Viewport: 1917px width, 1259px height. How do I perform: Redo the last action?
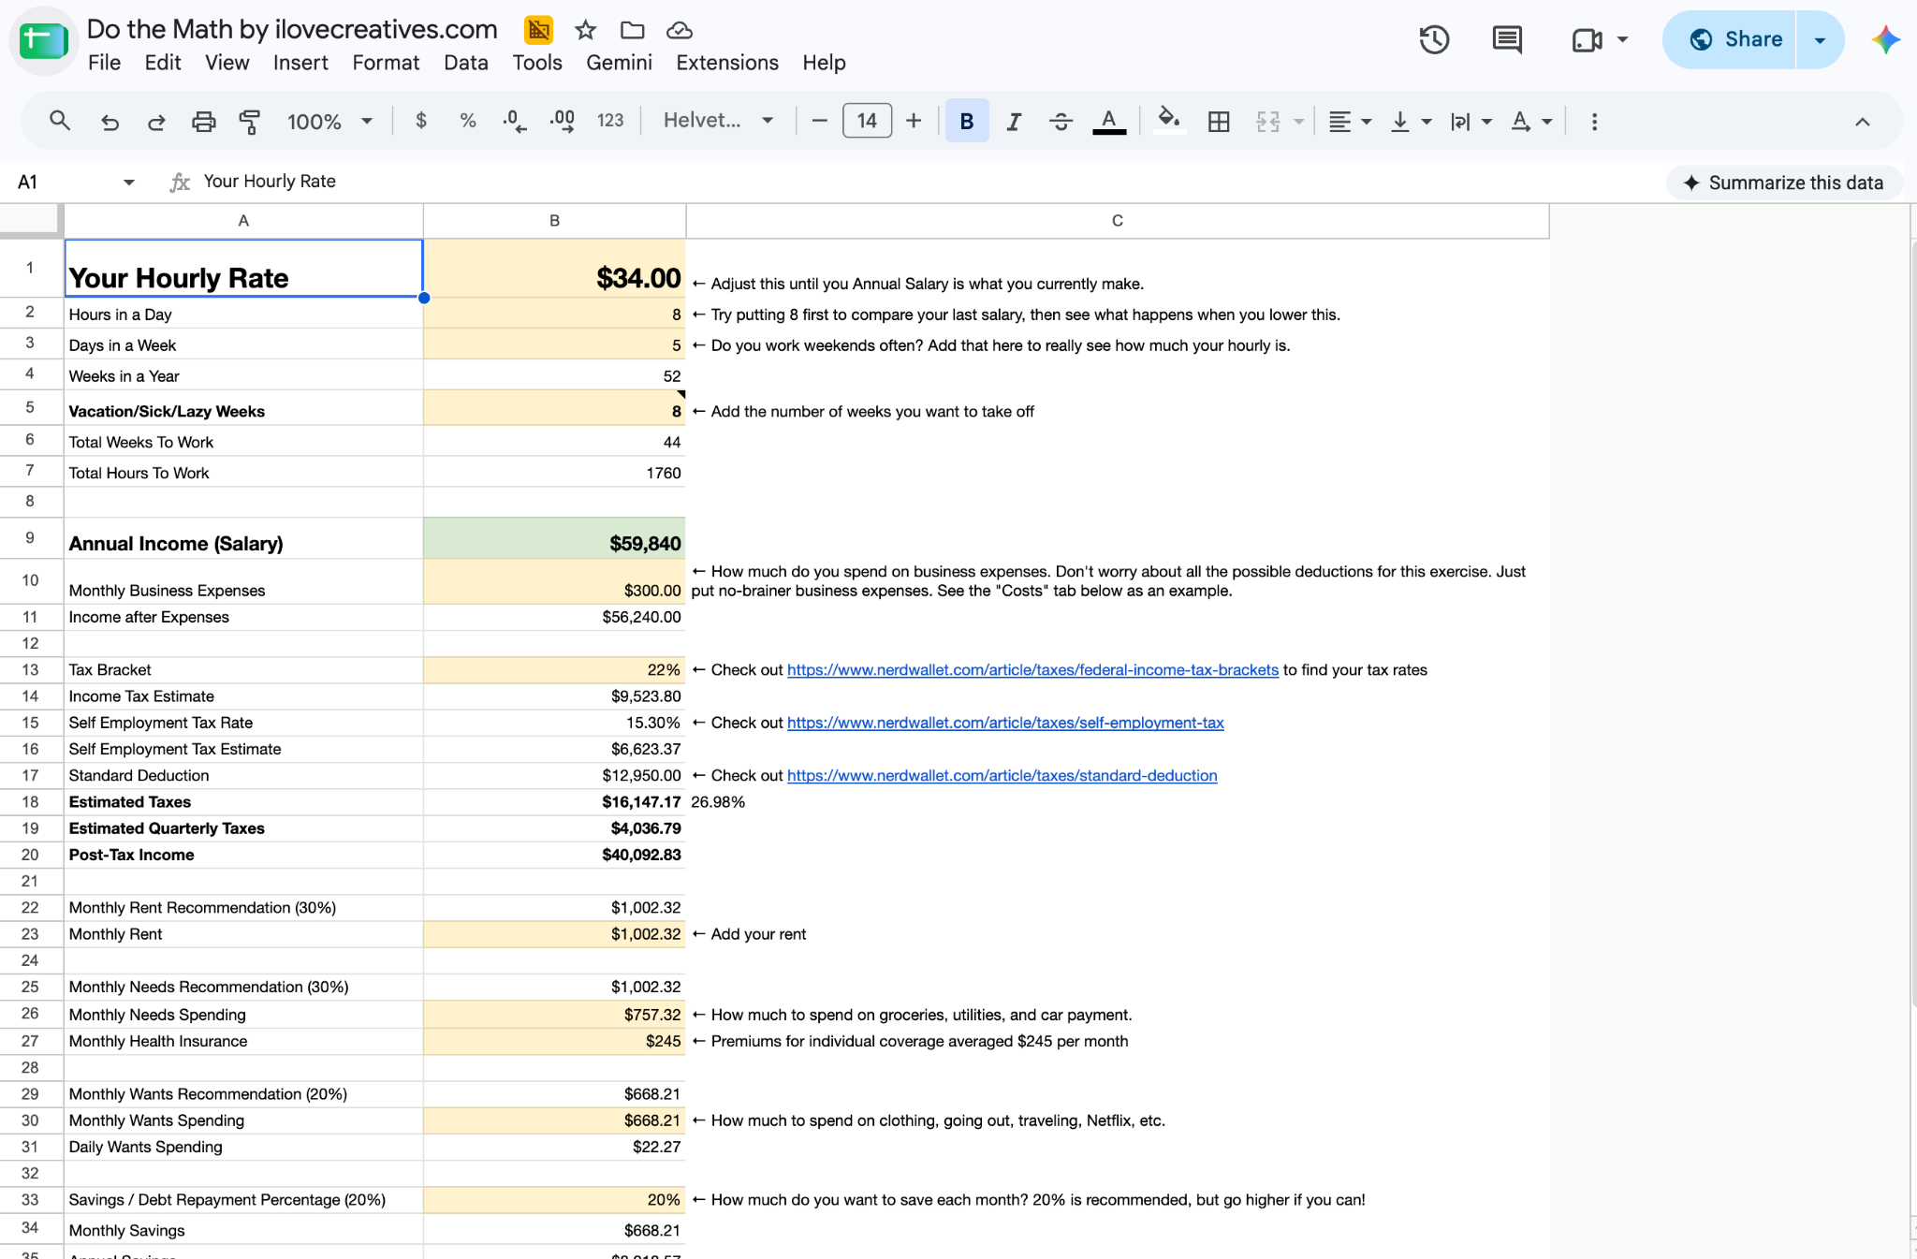156,121
